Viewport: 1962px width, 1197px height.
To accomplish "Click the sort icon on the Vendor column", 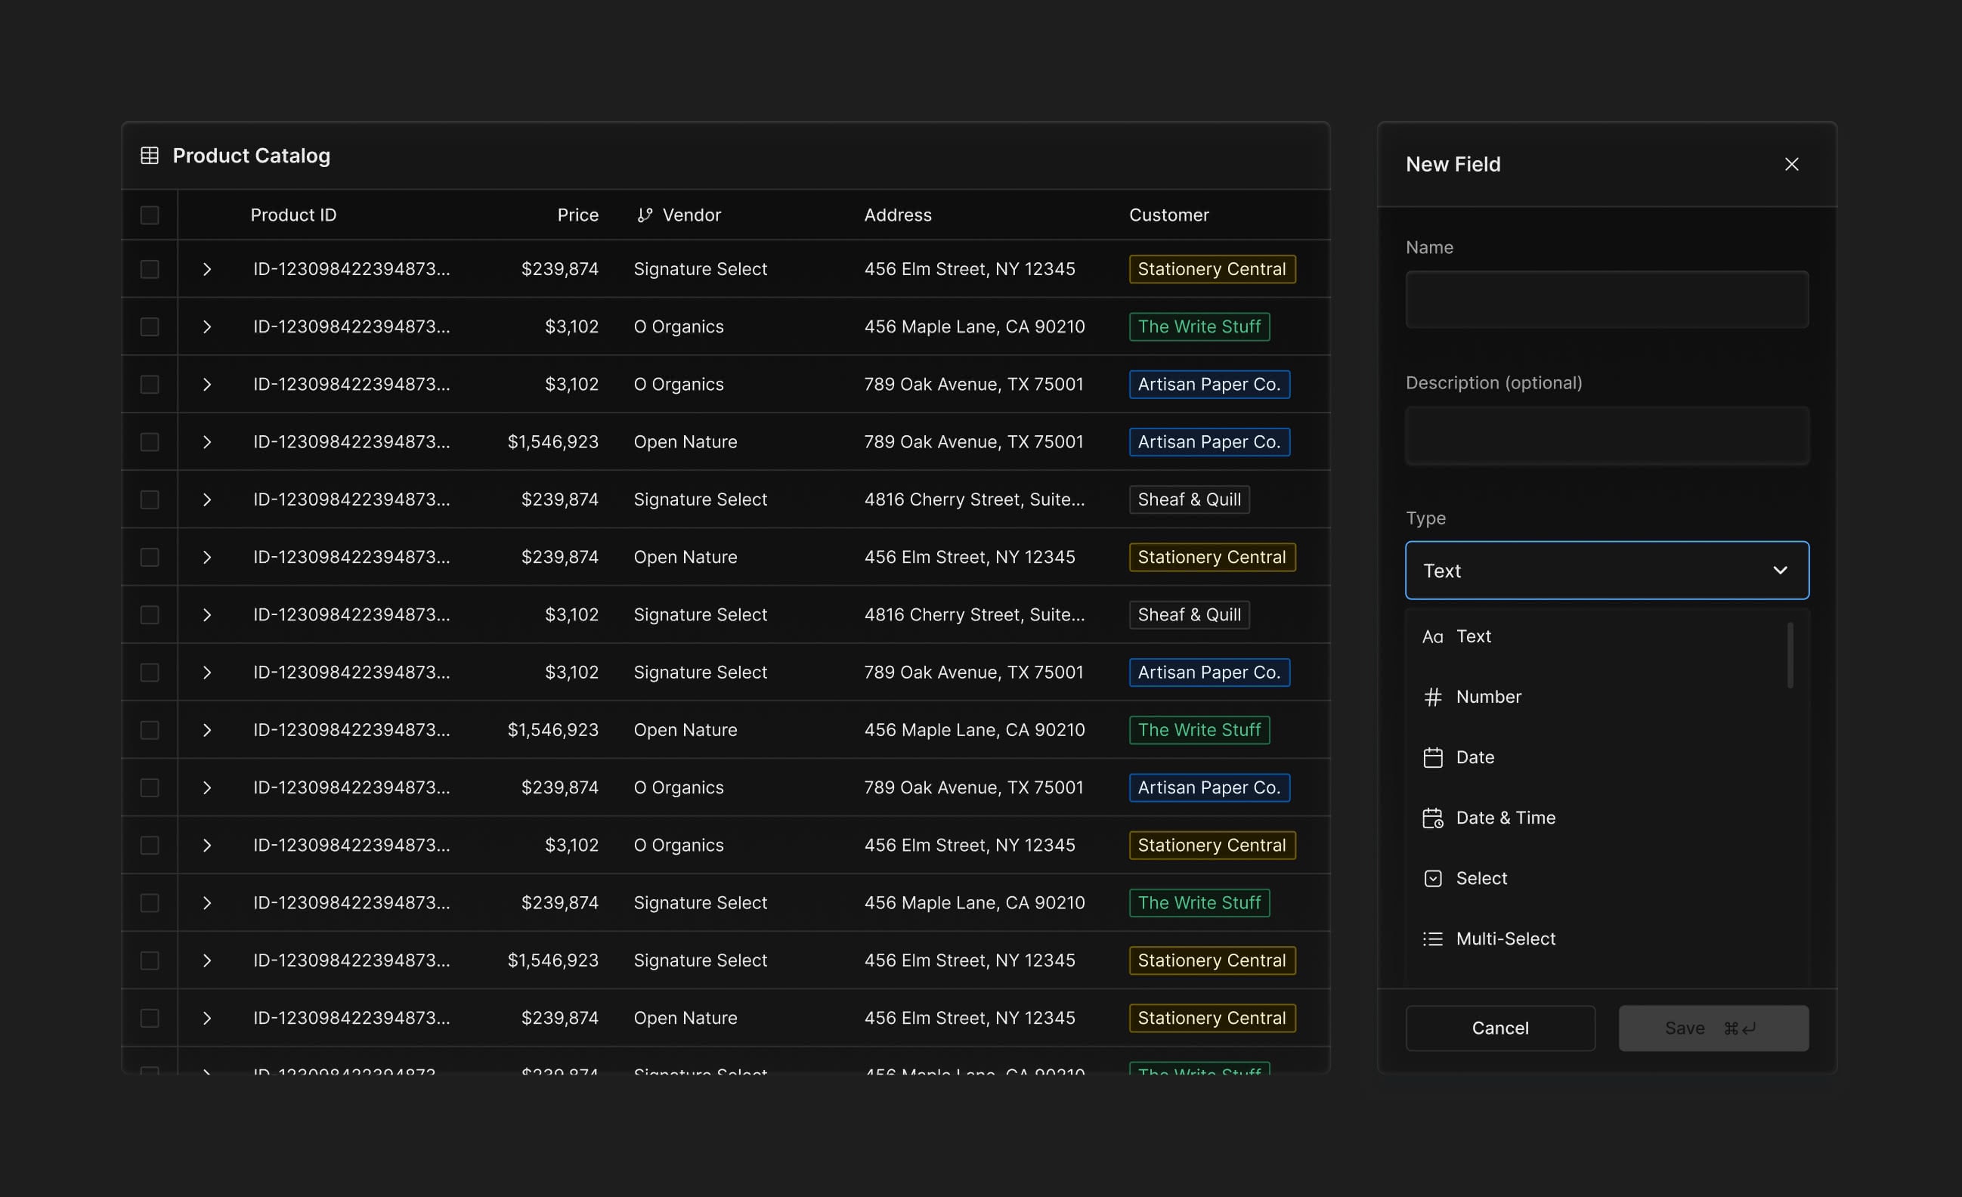I will tap(644, 214).
